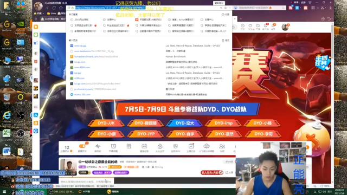Click the DYD-空大 team button

[185, 123]
